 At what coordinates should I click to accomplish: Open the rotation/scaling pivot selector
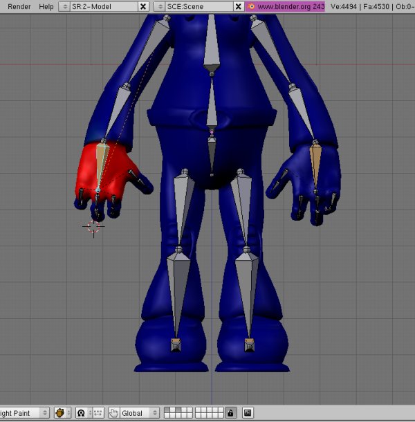[84, 413]
